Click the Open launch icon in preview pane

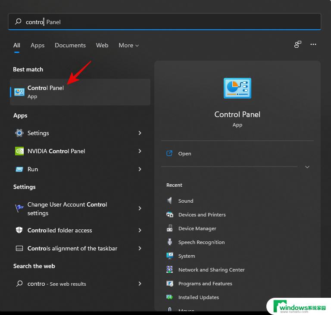coord(169,153)
